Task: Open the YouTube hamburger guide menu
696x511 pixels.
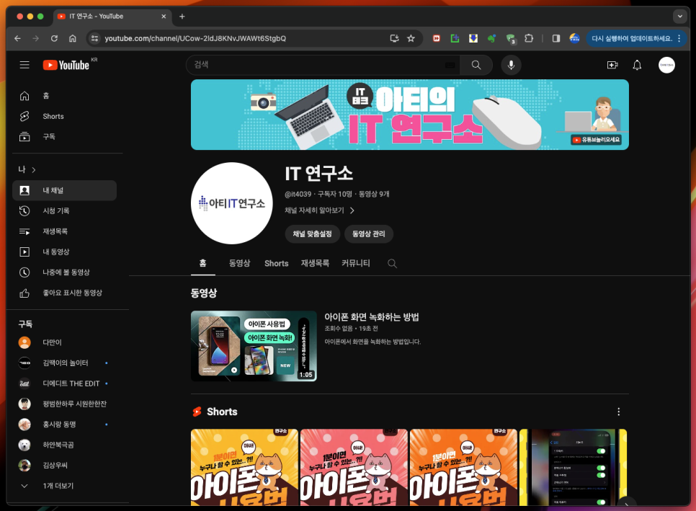Action: point(24,65)
